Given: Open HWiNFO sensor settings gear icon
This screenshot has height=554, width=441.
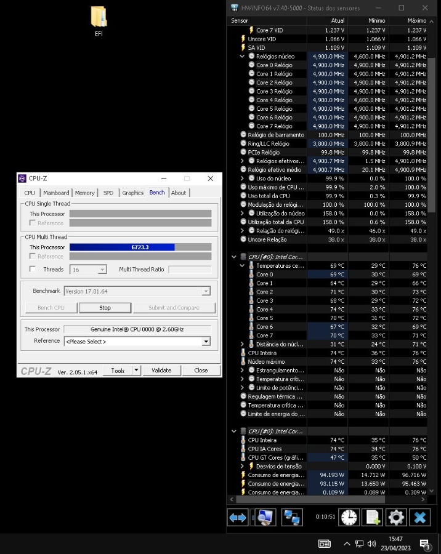Looking at the screenshot, I should [x=397, y=517].
